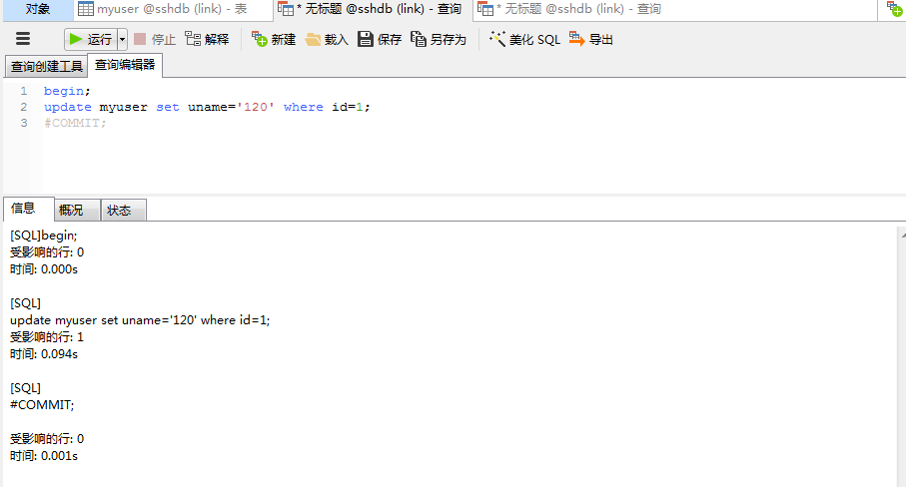This screenshot has height=487, width=906.
Task: Click the add-tab icon at top right
Action: point(894,9)
